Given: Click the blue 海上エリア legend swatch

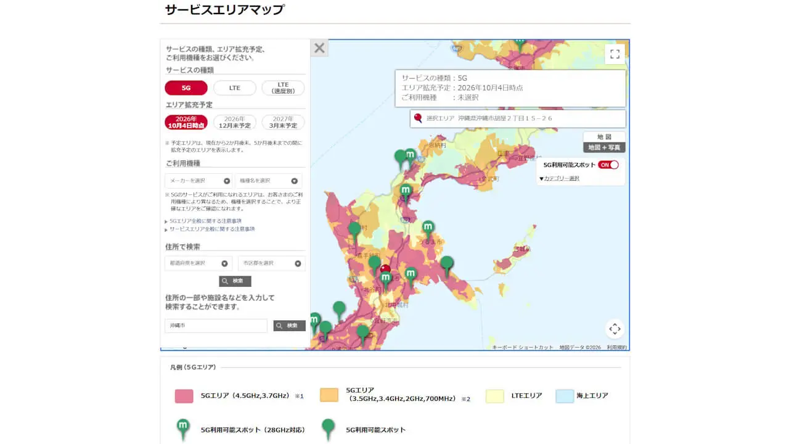Looking at the screenshot, I should 565,396.
